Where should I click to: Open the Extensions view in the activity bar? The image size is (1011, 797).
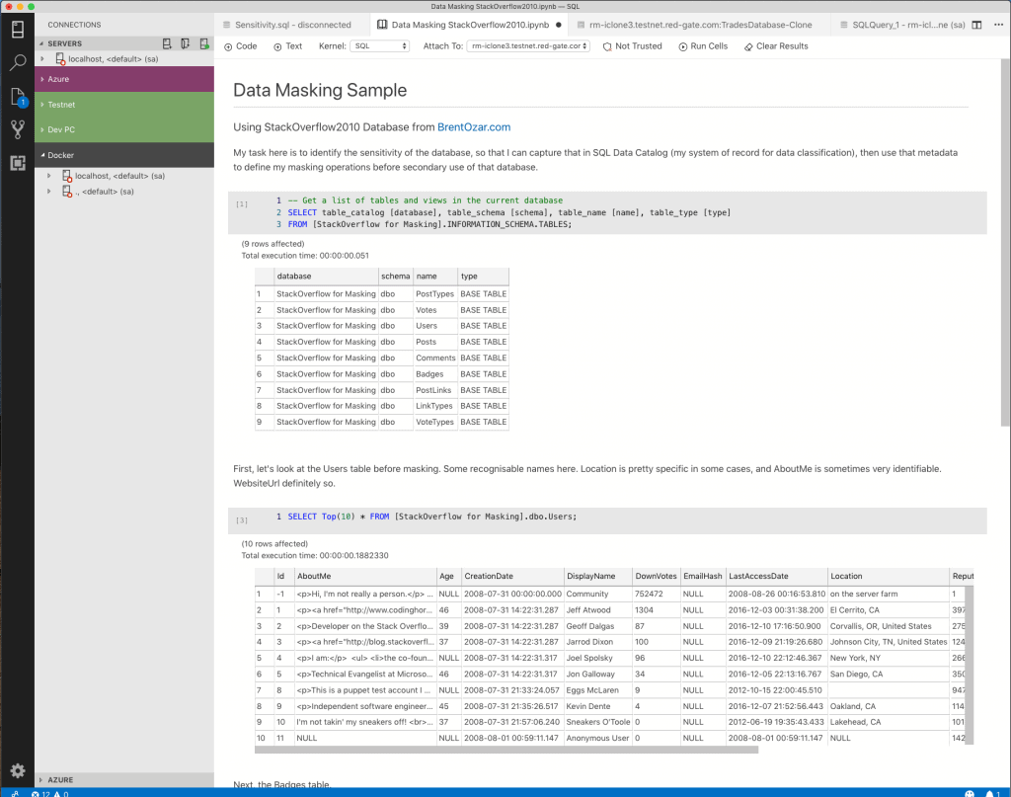(x=18, y=163)
